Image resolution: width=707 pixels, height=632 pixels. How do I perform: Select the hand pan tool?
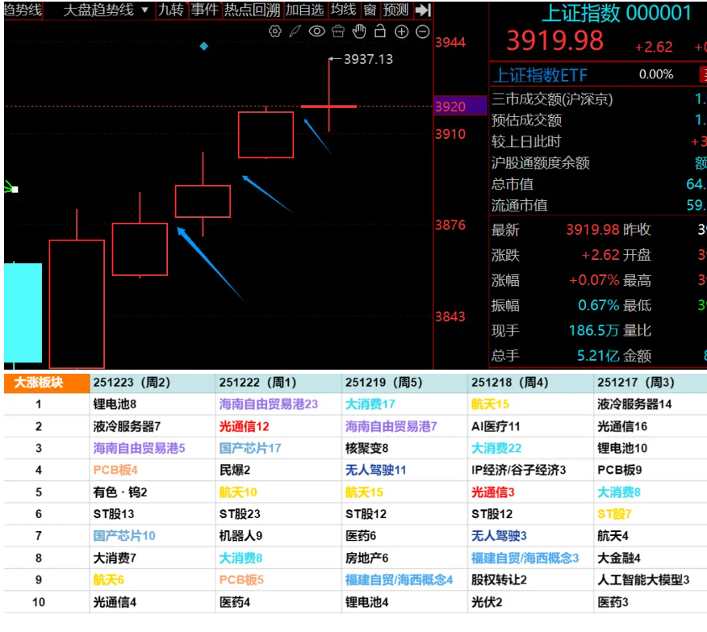tap(359, 31)
